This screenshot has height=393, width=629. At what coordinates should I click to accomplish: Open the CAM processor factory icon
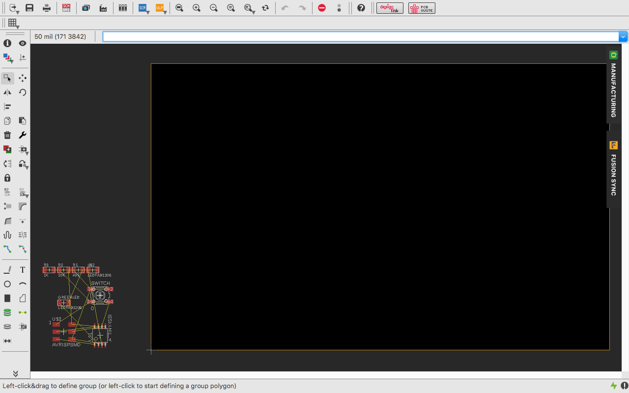[103, 8]
